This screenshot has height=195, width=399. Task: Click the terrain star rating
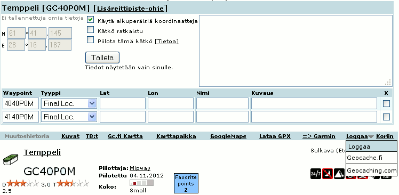pos(73,183)
